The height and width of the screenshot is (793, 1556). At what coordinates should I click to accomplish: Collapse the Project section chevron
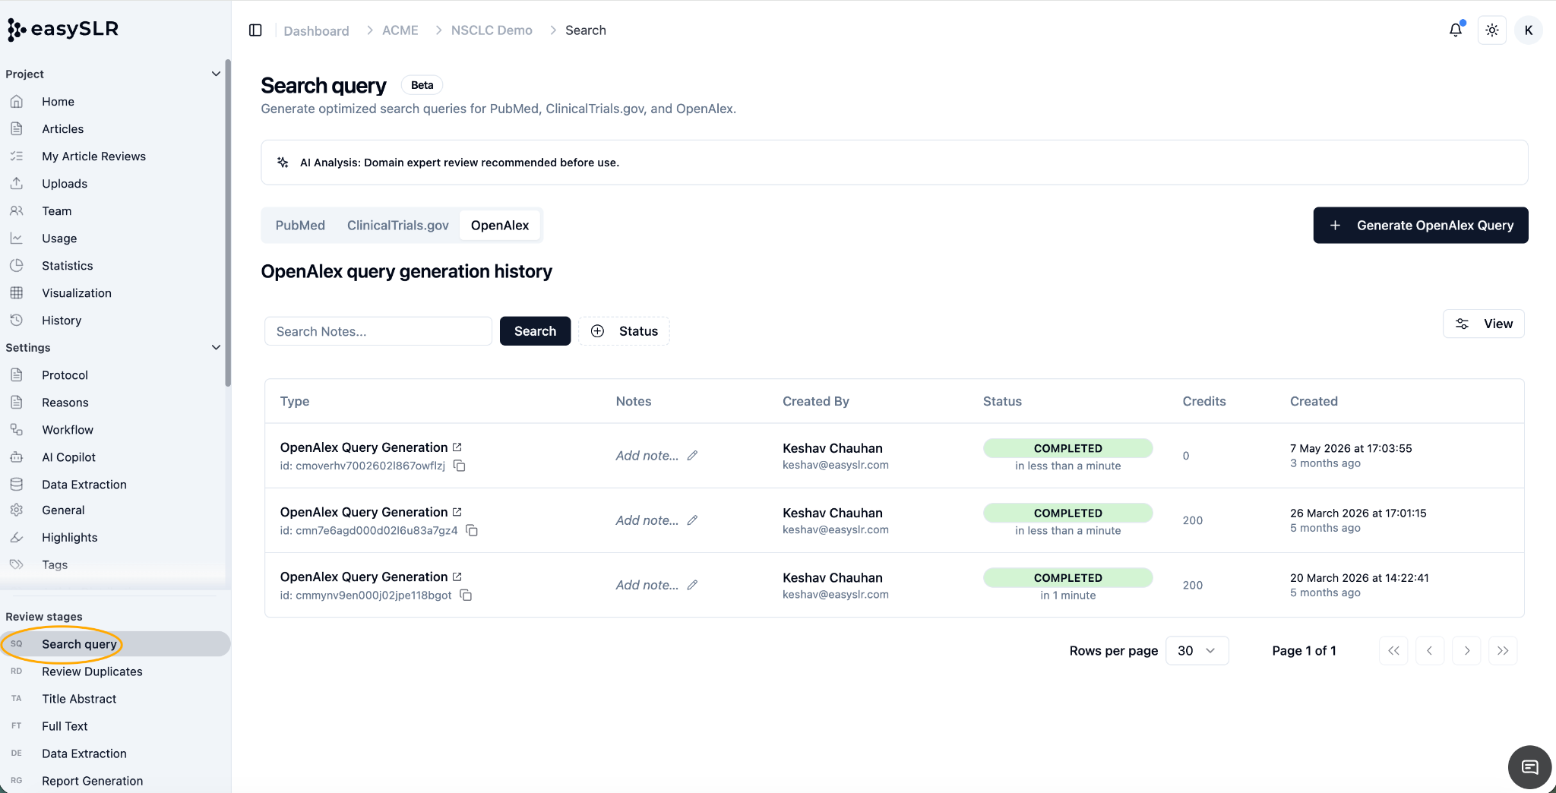pyautogui.click(x=216, y=74)
